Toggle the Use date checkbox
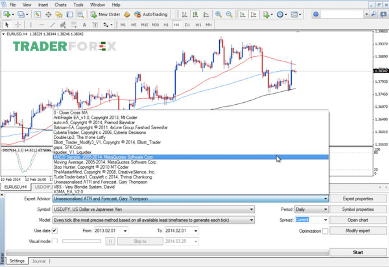The height and width of the screenshot is (267, 389). point(54,231)
